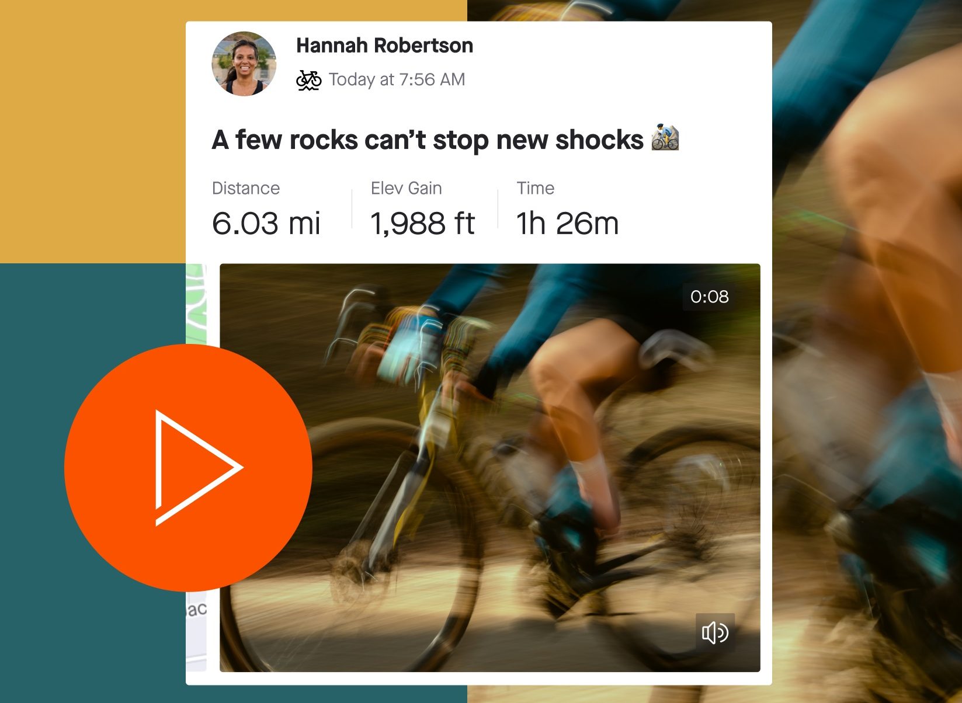This screenshot has height=703, width=962.
Task: Open Hannah Robertson's profile picture
Action: point(244,64)
